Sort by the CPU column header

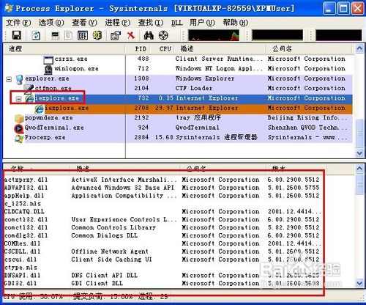[x=162, y=49]
